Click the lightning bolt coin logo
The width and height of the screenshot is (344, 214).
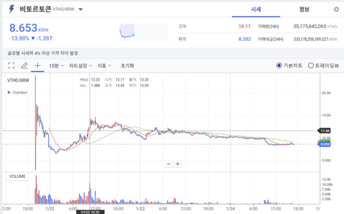(11, 9)
